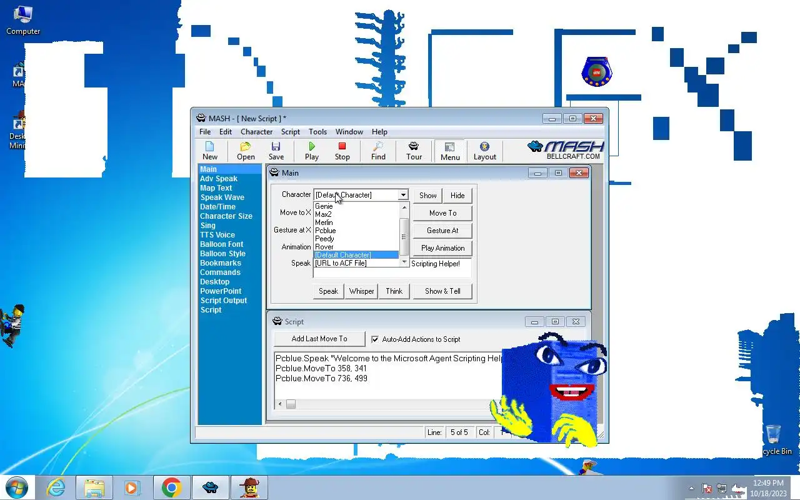Click the Move To button

coord(442,213)
